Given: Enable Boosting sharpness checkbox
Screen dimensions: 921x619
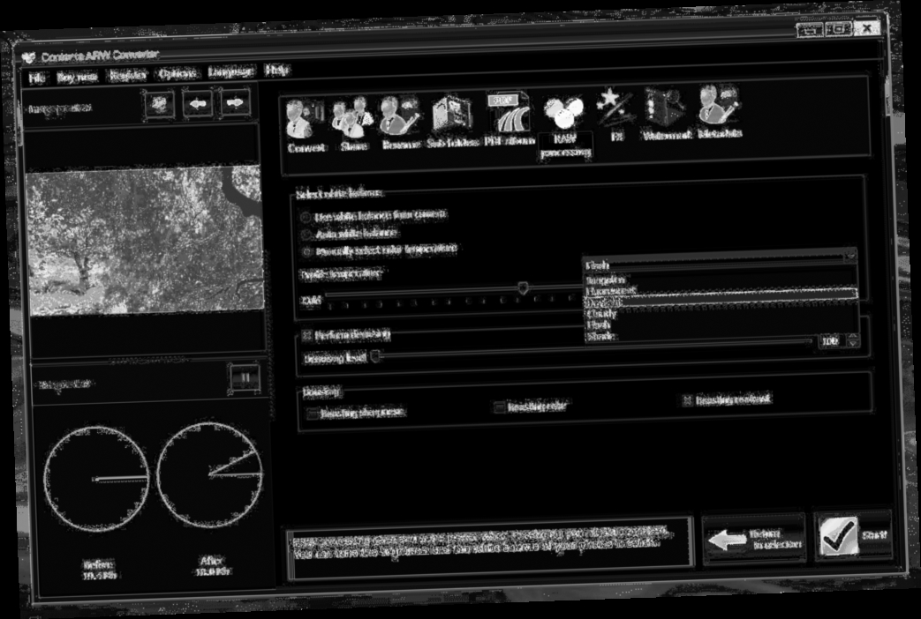Looking at the screenshot, I should 313,414.
